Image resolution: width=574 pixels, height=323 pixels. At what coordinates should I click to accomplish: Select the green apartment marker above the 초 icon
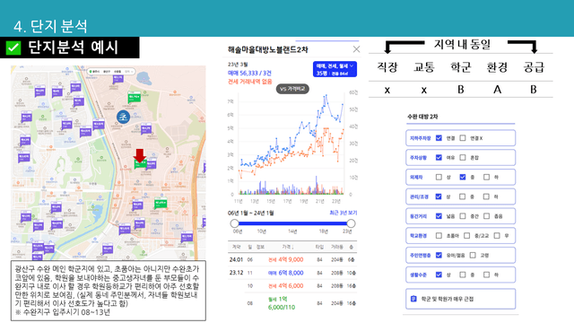pos(135,98)
